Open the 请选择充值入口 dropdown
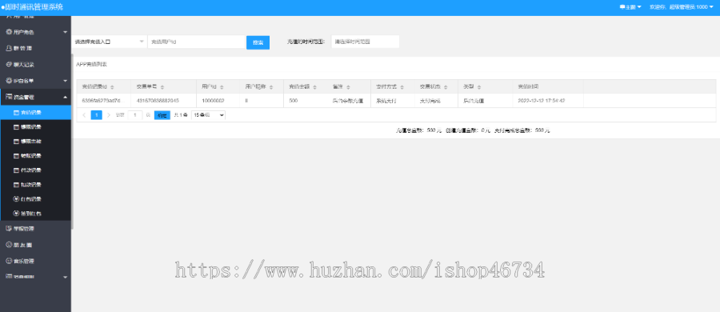Image resolution: width=720 pixels, height=312 pixels. (x=110, y=42)
